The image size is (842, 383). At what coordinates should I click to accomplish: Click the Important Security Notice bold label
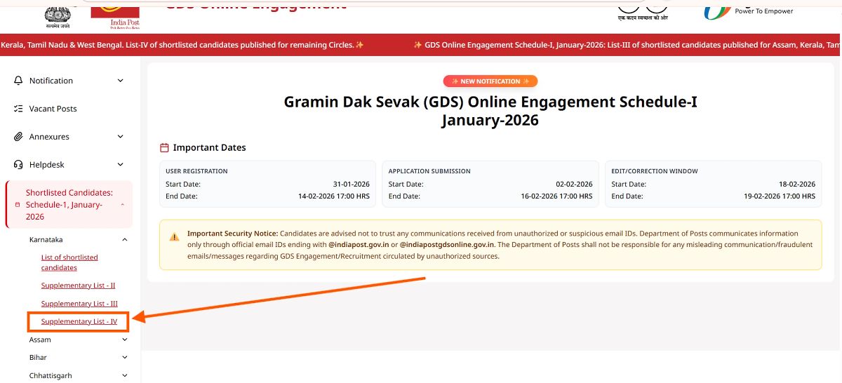click(233, 234)
